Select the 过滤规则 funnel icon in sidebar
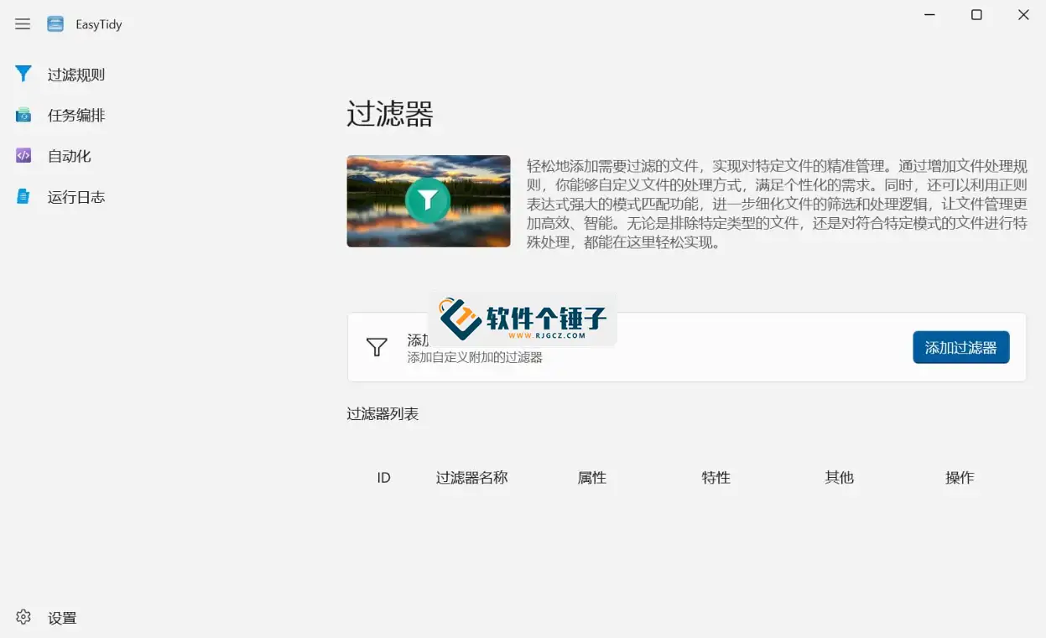This screenshot has height=638, width=1046. pos(23,74)
